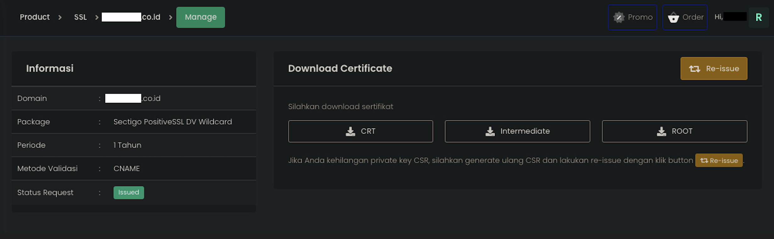Open the user avatar letter R
Screen dimensions: 774x239
click(759, 17)
